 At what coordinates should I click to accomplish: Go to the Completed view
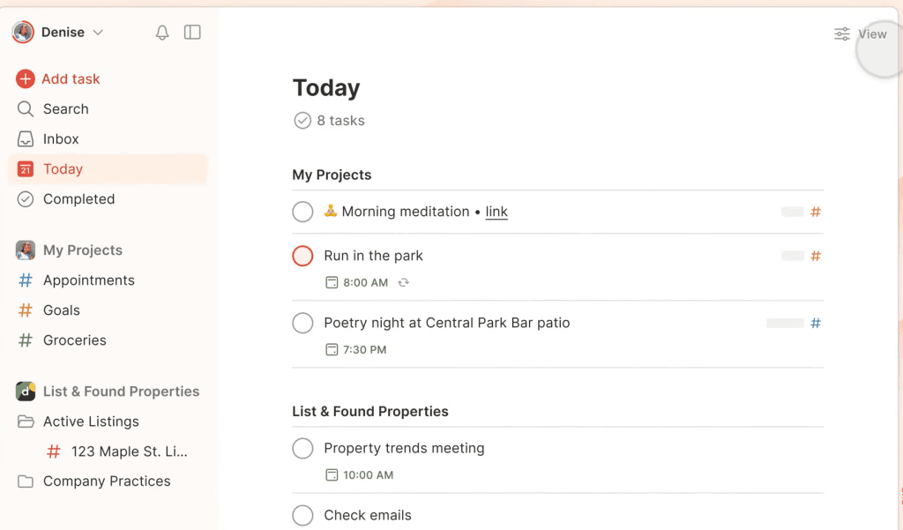[x=78, y=199]
